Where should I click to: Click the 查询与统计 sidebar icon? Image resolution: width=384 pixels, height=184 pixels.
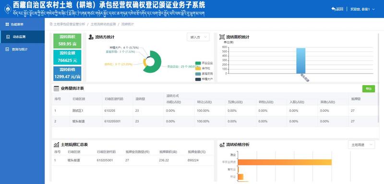click(7, 49)
